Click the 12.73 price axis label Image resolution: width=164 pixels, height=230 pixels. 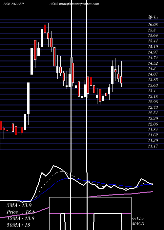coord(153,107)
